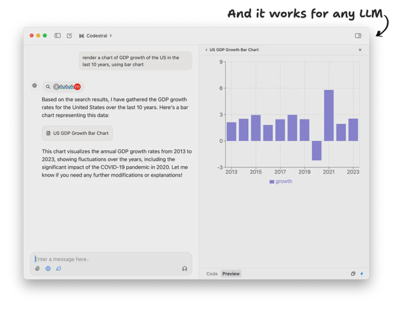Click the 2023 x-axis label
394x309 pixels.
(353, 172)
